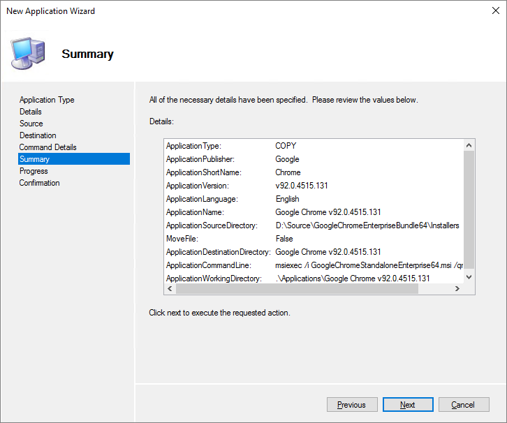This screenshot has height=423, width=507.
Task: Go to the Details step in sidebar
Action: coord(31,112)
